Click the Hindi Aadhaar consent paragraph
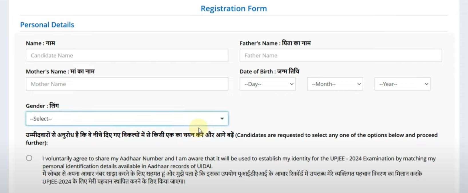468x193 pixels. tap(232, 178)
